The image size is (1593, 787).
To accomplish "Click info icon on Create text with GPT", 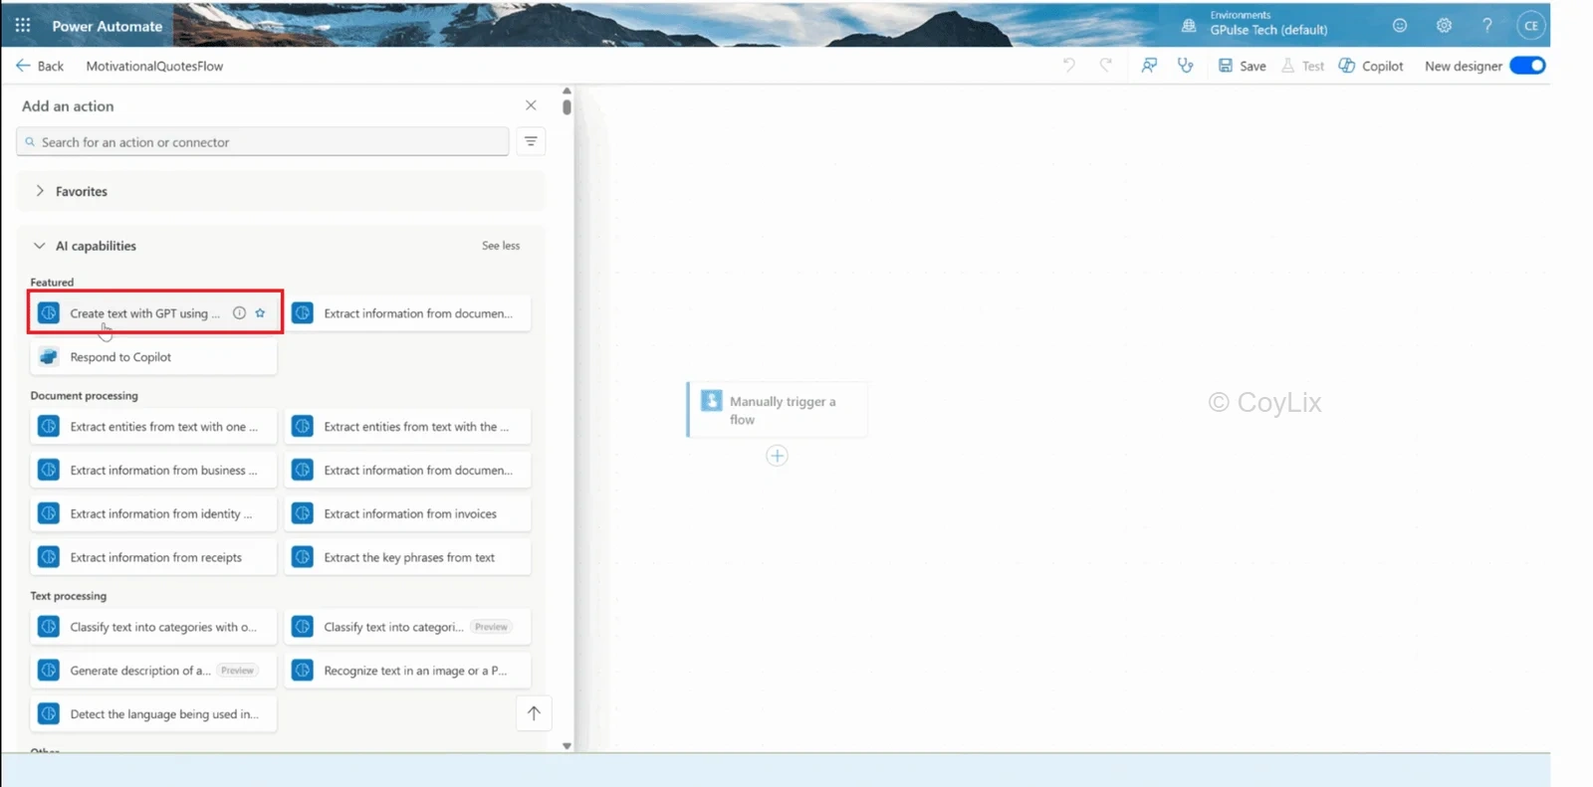I will click(x=239, y=312).
